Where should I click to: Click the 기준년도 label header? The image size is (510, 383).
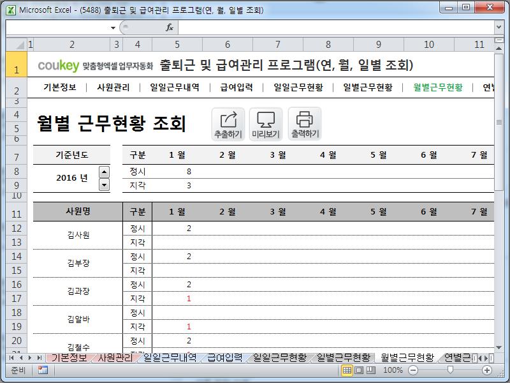pyautogui.click(x=72, y=154)
